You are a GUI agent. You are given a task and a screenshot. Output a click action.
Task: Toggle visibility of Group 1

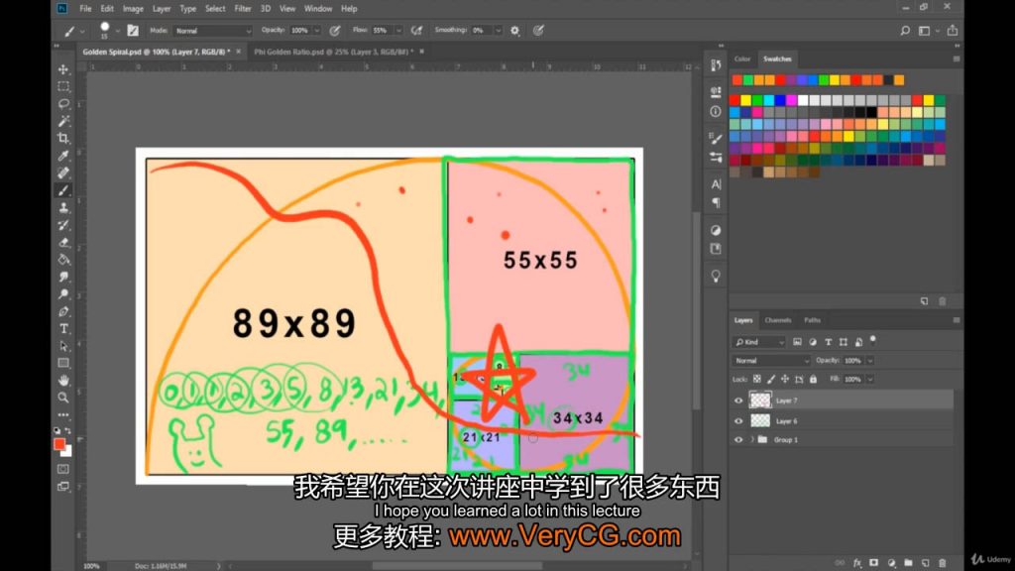738,439
